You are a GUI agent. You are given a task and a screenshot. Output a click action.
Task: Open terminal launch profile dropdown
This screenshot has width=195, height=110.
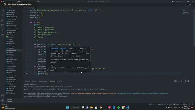point(183,81)
